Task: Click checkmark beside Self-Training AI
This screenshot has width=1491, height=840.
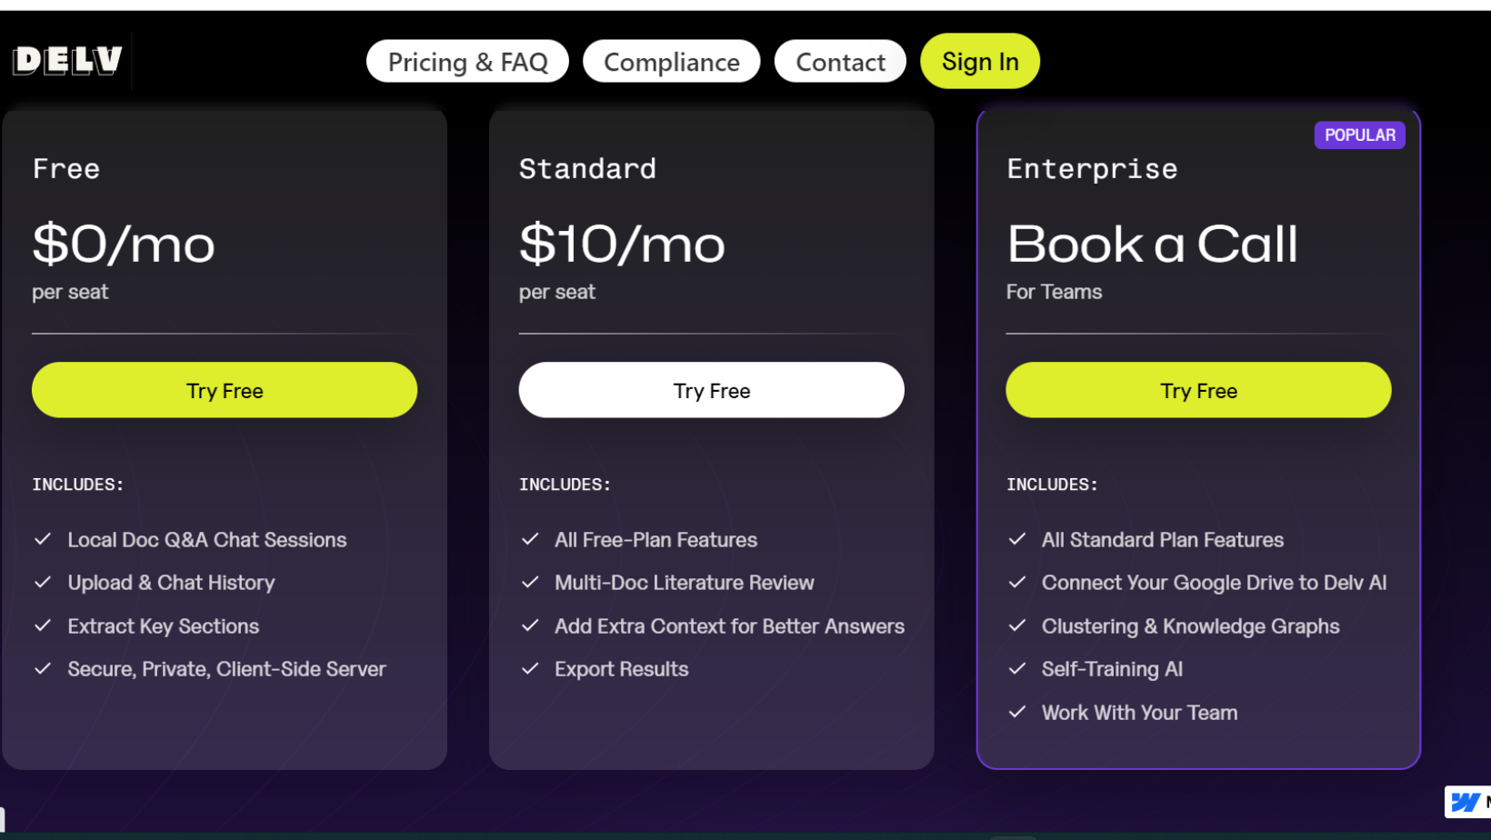Action: tap(1017, 669)
